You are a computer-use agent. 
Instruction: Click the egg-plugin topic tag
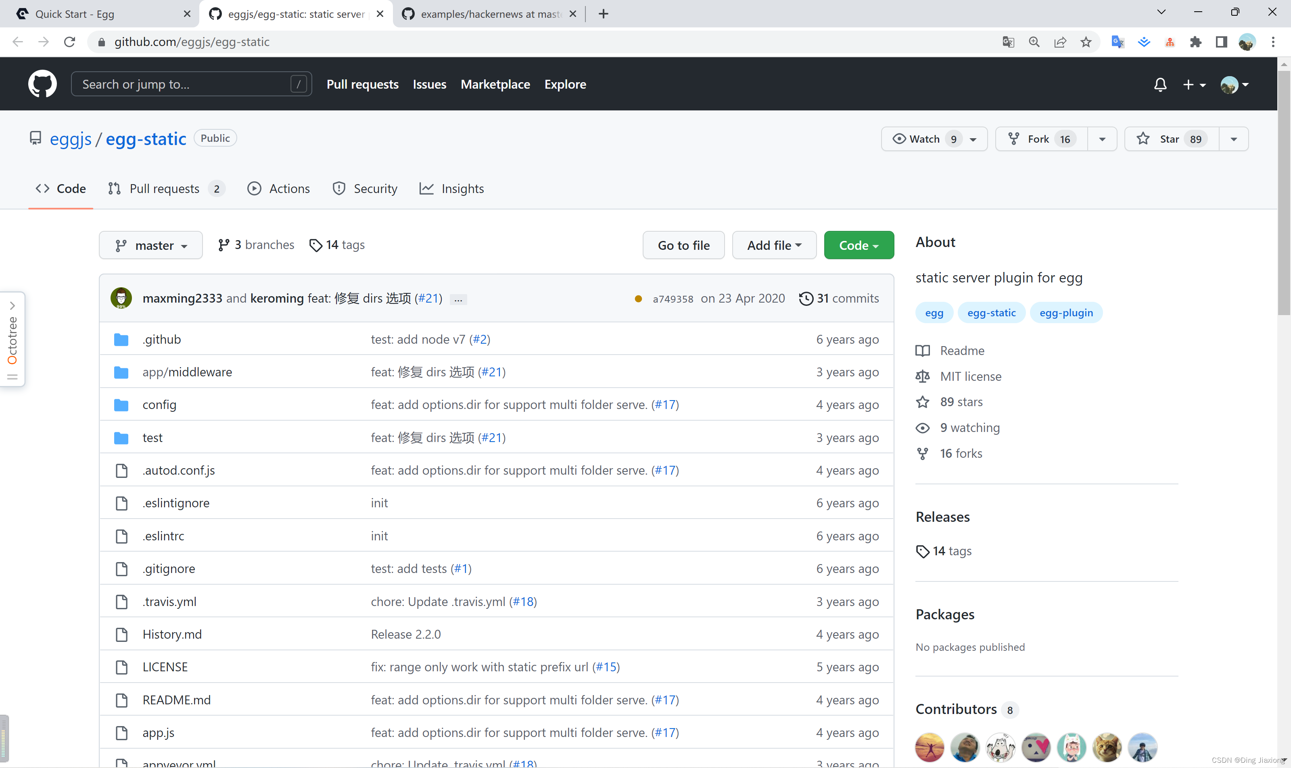[x=1066, y=313]
